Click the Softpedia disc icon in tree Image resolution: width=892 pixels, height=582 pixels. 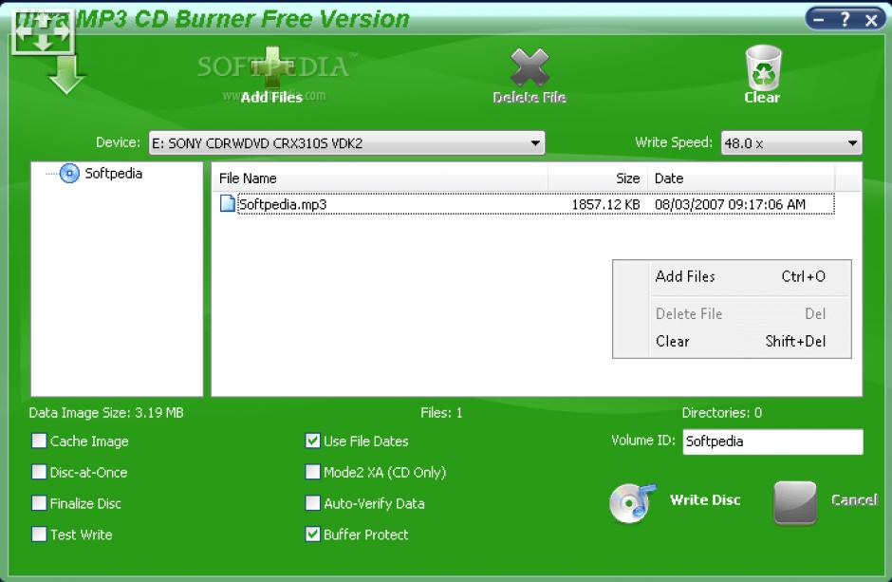pos(69,173)
